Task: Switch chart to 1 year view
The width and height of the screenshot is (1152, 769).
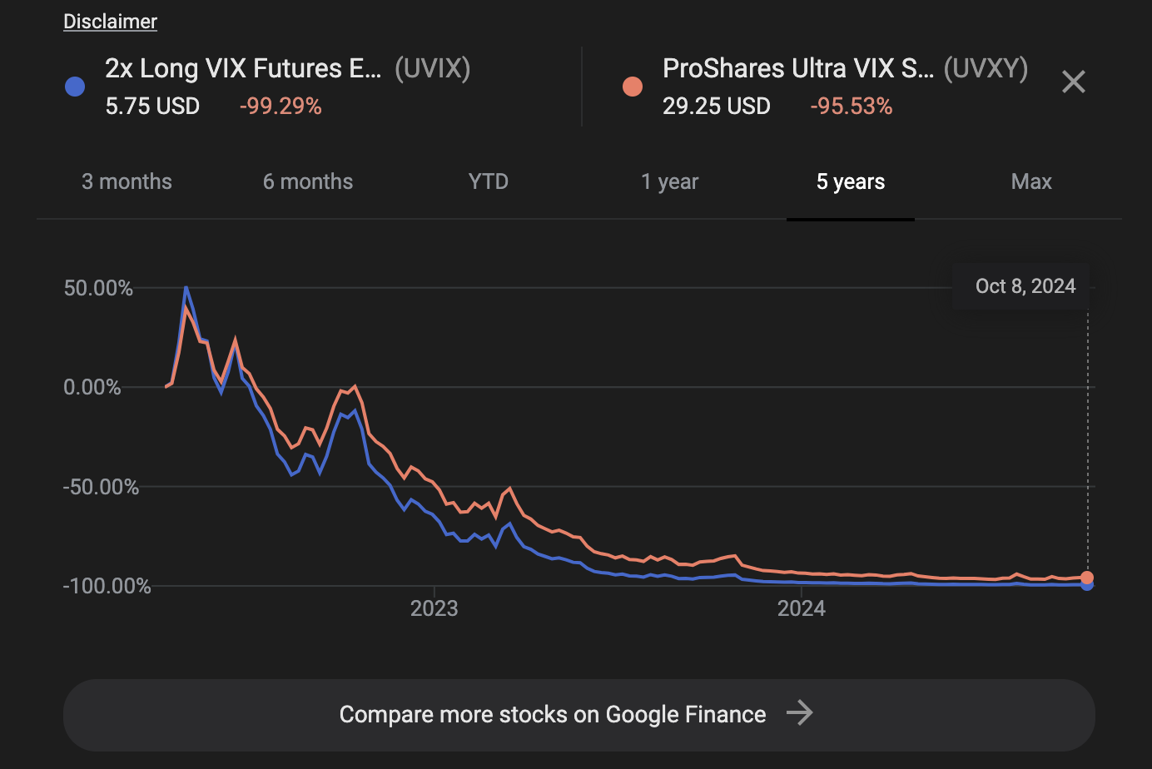Action: point(669,181)
